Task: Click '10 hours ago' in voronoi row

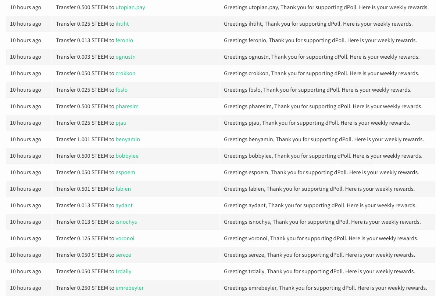Action: click(26, 238)
